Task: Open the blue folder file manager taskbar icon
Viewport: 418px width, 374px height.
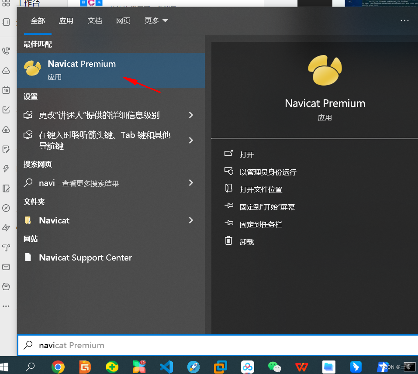Action: point(329,367)
